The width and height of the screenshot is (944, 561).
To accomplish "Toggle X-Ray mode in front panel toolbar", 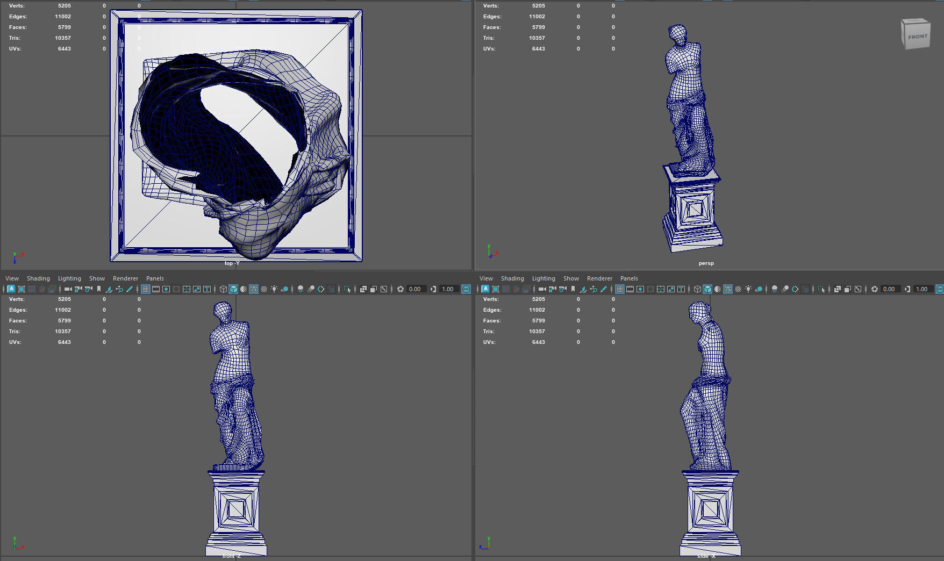I will 363,289.
